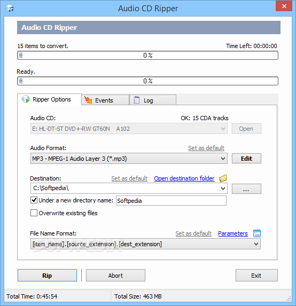The image size is (296, 306).
Task: Click the Open audio CD button
Action: point(246,129)
